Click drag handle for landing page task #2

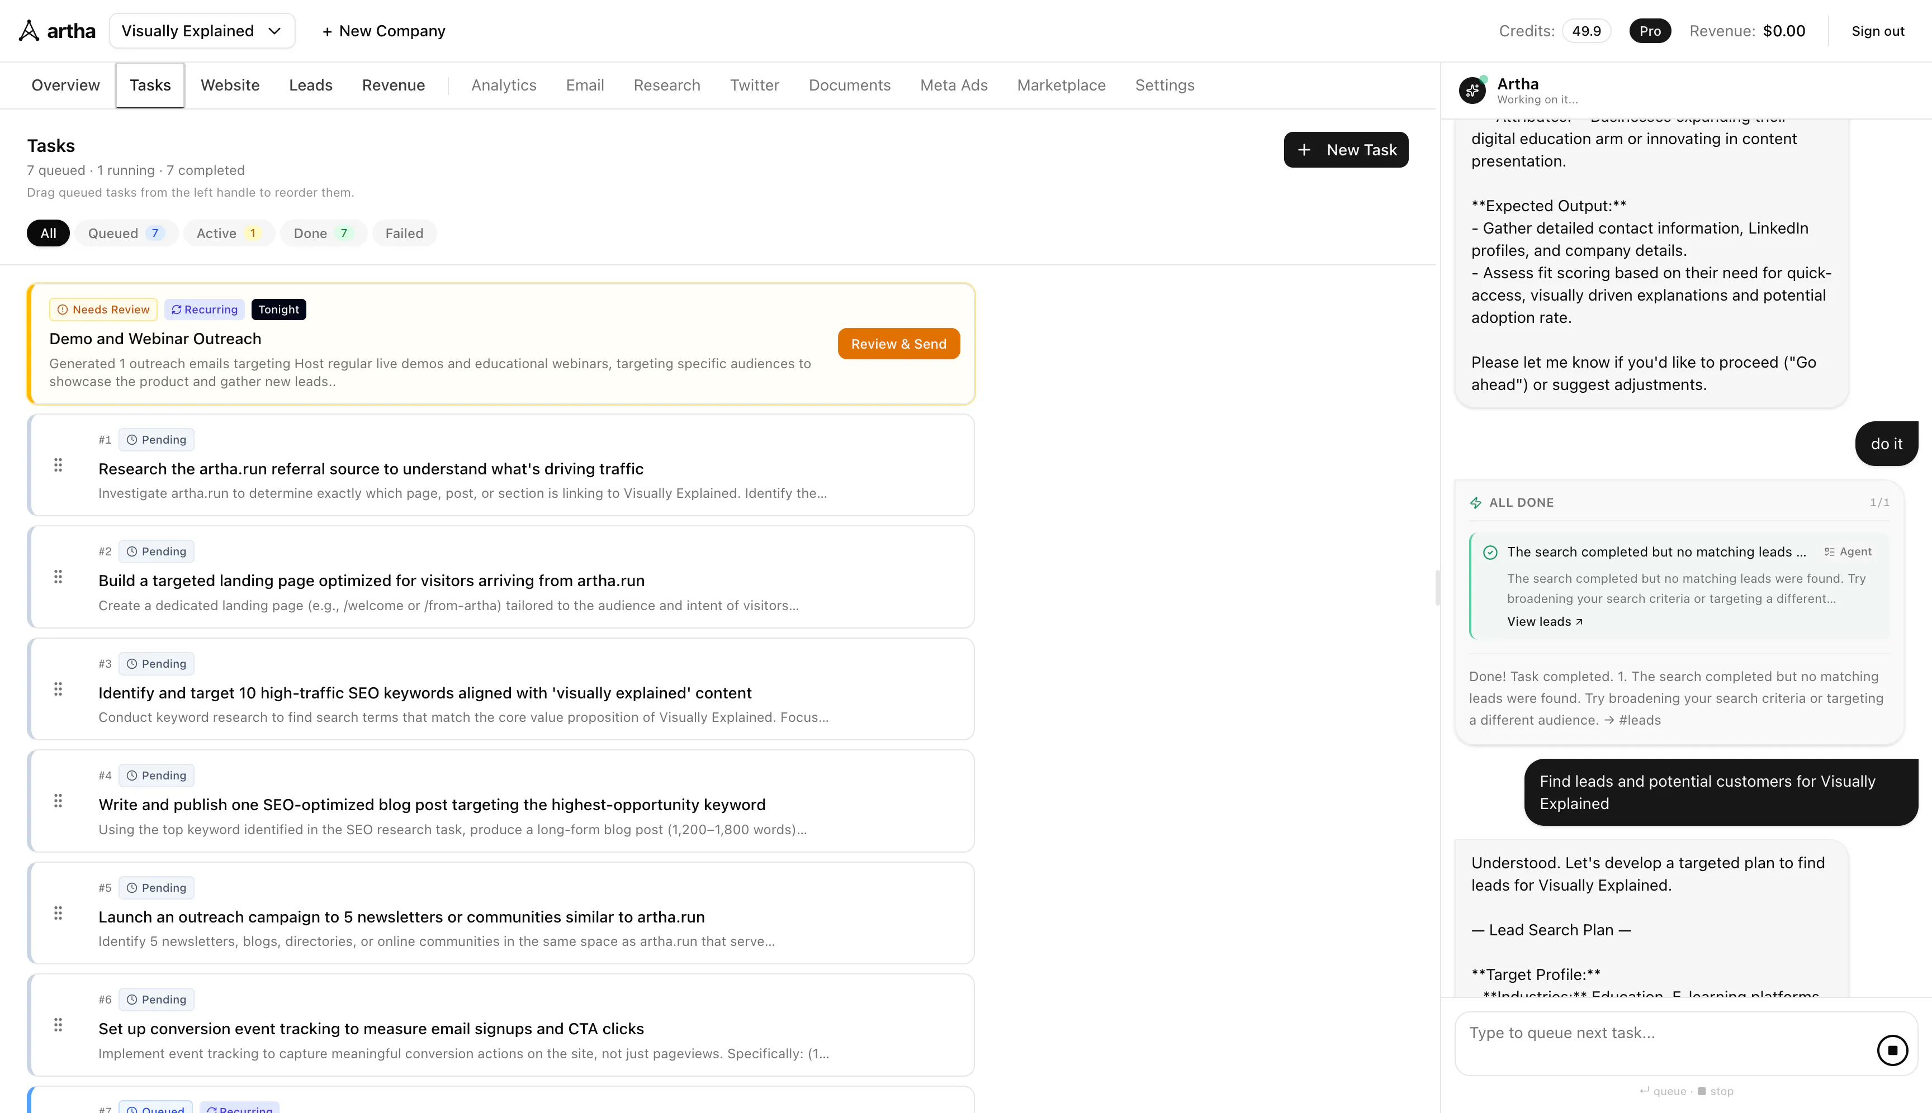point(58,577)
